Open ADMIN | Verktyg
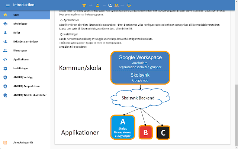This screenshot has width=238, height=149. click(25, 77)
